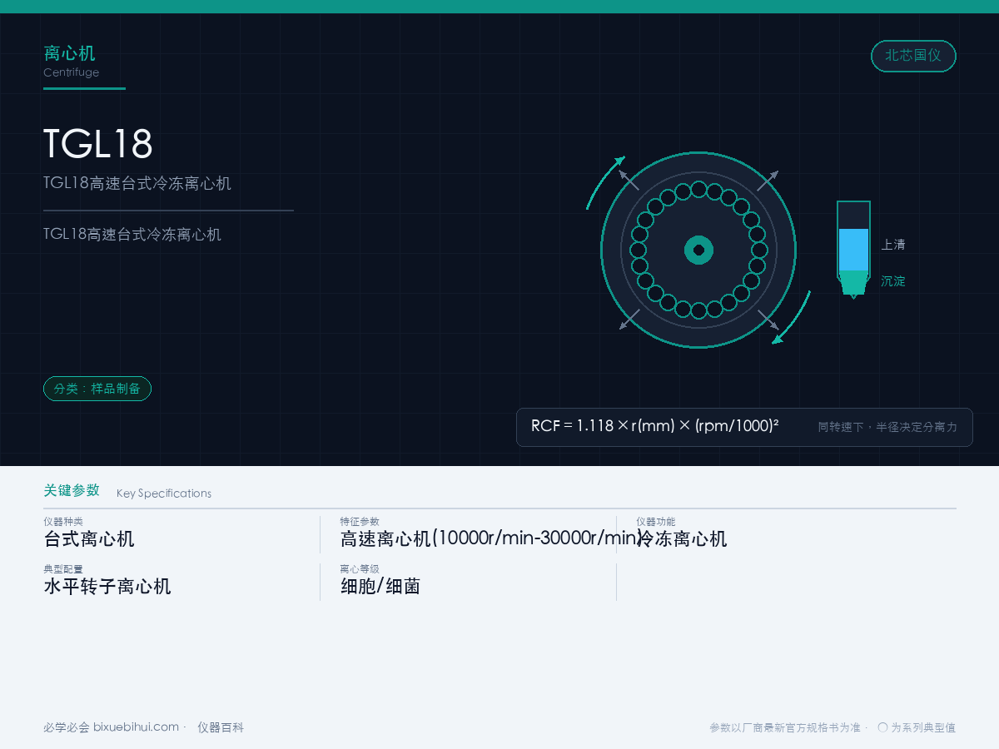Click the 细胞/细菌 centrifuge grade value
Image resolution: width=999 pixels, height=749 pixels.
tap(380, 586)
